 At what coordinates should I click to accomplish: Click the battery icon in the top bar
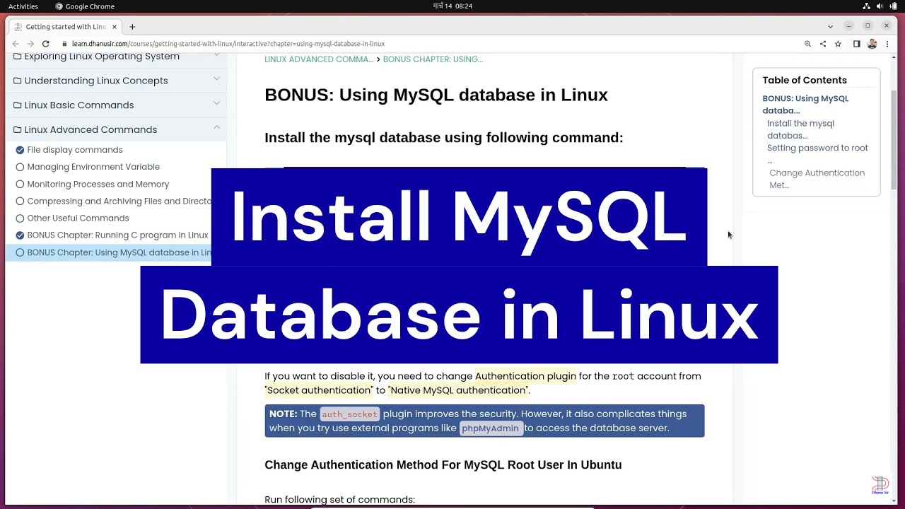point(894,6)
